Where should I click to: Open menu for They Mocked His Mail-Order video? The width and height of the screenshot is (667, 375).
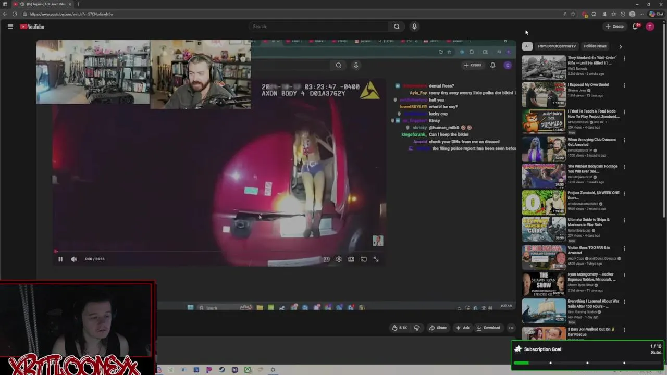[x=625, y=59]
